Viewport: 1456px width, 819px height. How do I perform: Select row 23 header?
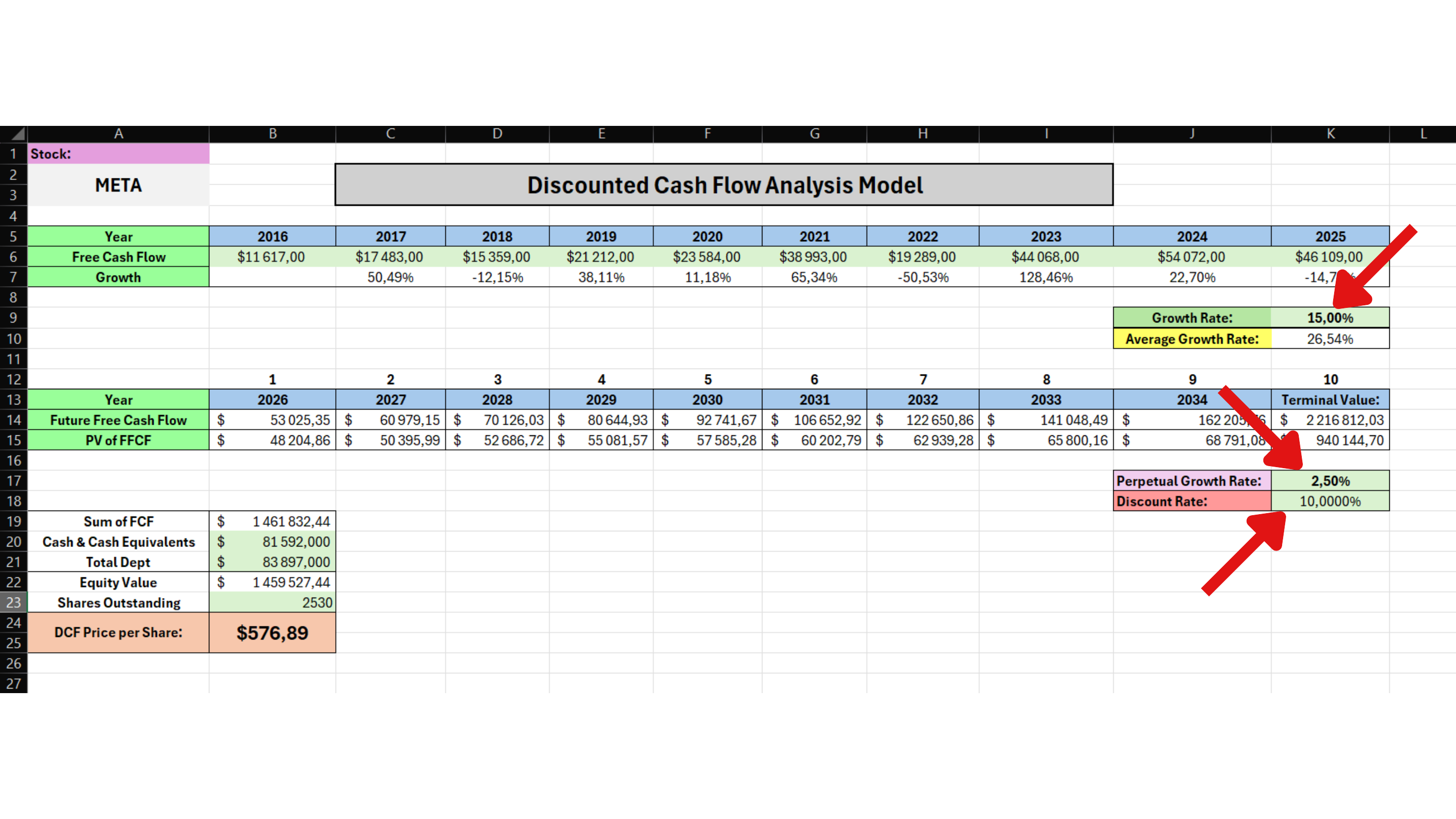14,603
